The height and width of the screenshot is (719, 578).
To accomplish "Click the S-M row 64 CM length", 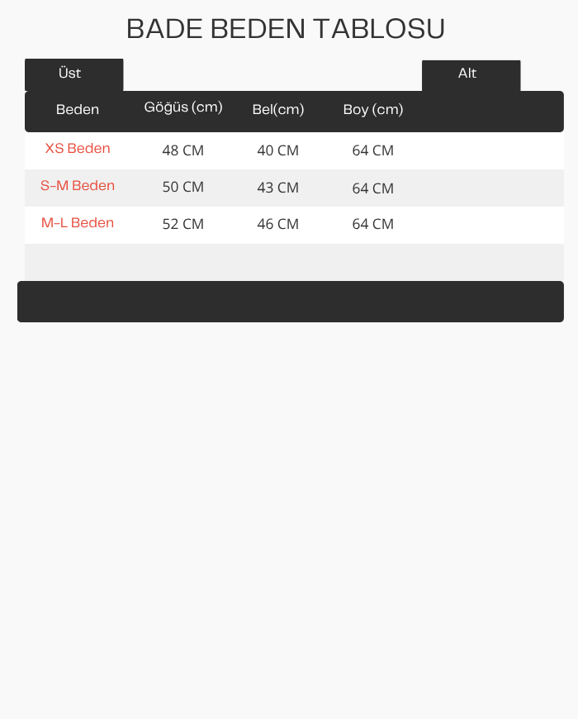I will point(373,188).
